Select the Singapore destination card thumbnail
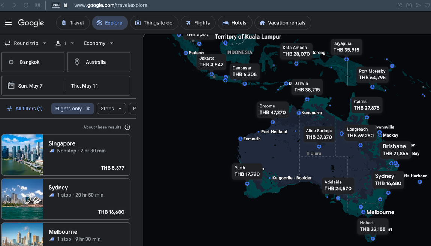The height and width of the screenshot is (246, 431). tap(22, 155)
